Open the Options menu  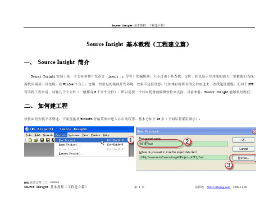click(74, 135)
